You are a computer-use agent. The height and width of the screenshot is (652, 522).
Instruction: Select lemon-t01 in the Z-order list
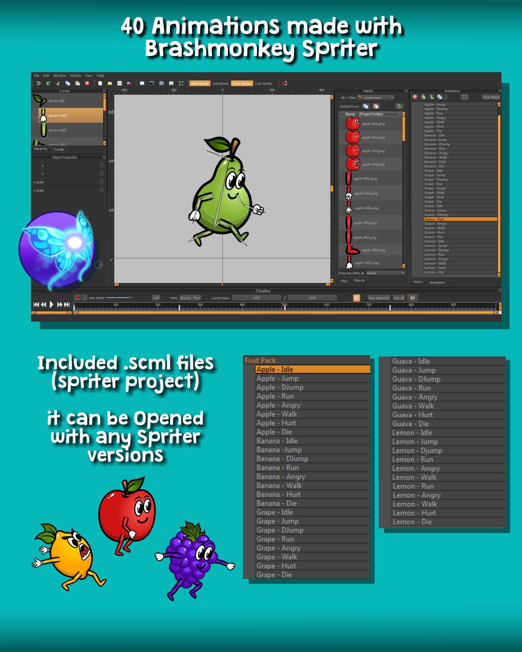coord(68,101)
